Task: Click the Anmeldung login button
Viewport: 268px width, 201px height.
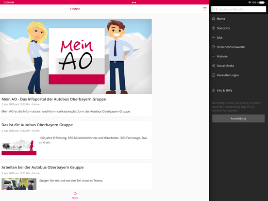Action: [238, 118]
